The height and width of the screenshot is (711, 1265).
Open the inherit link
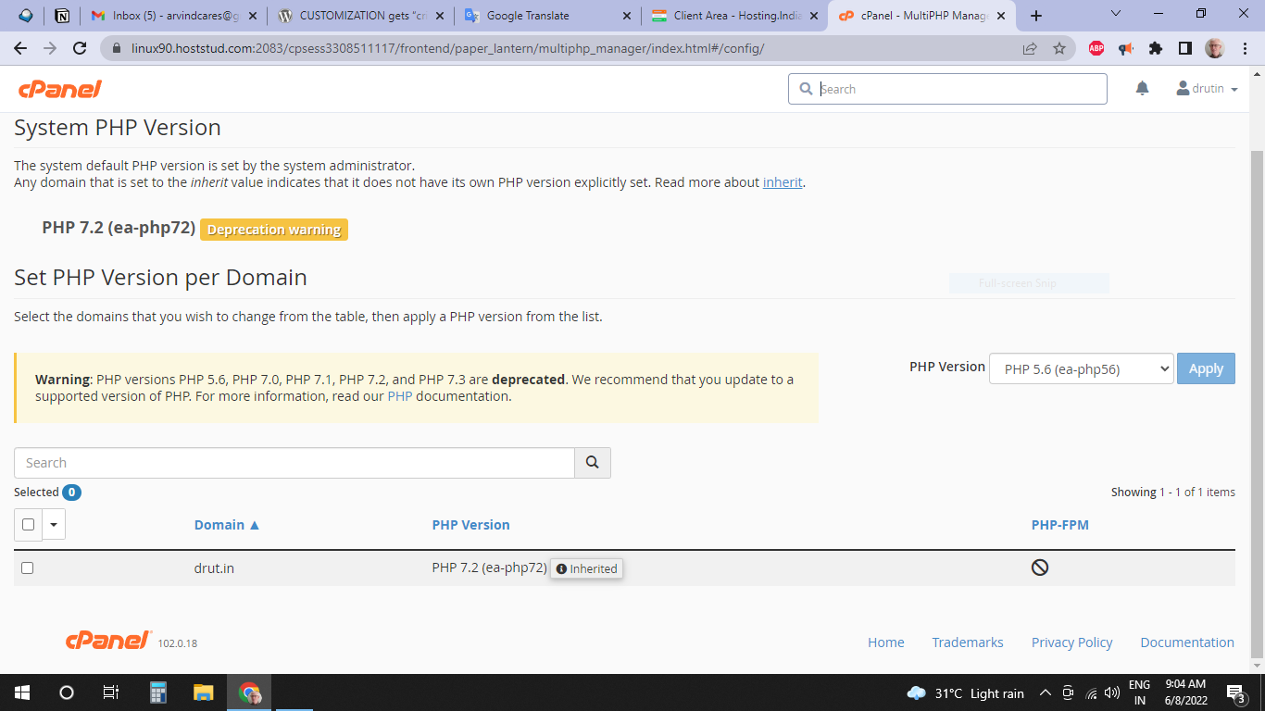(783, 182)
